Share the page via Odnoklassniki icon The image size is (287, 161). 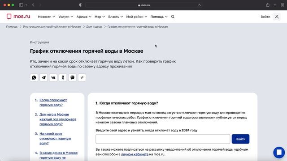[x=63, y=77]
